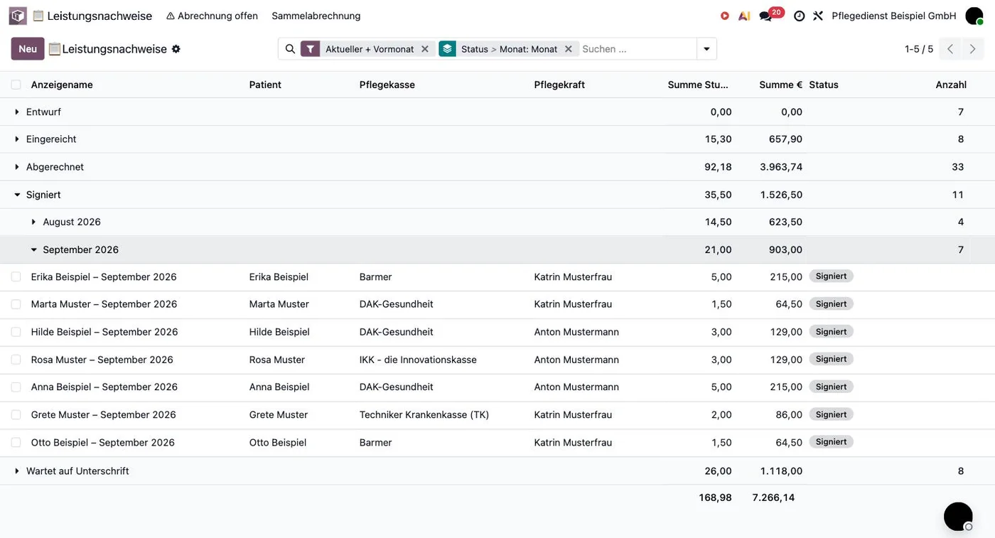The height and width of the screenshot is (538, 995).
Task: Open the company switcher Pflegedienst Beispiel GmbH
Action: point(893,16)
